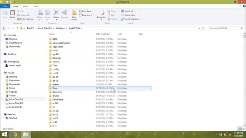Sort by the Type column header
This screenshot has width=246, height=138.
(x=120, y=34)
